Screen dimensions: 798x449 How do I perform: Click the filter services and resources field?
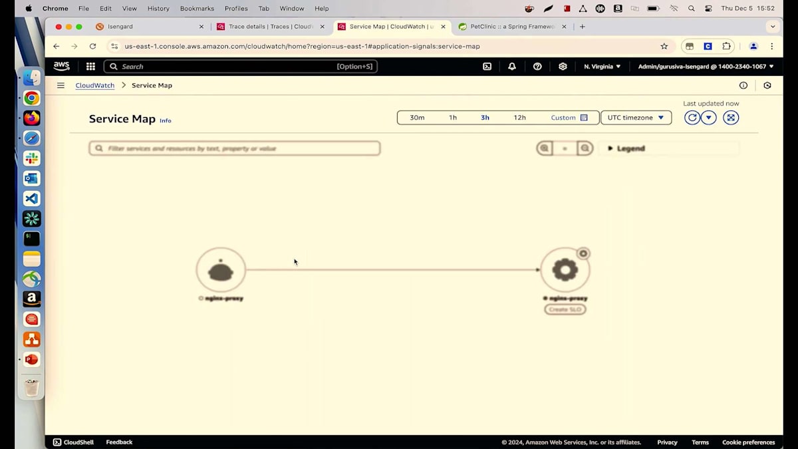point(235,148)
